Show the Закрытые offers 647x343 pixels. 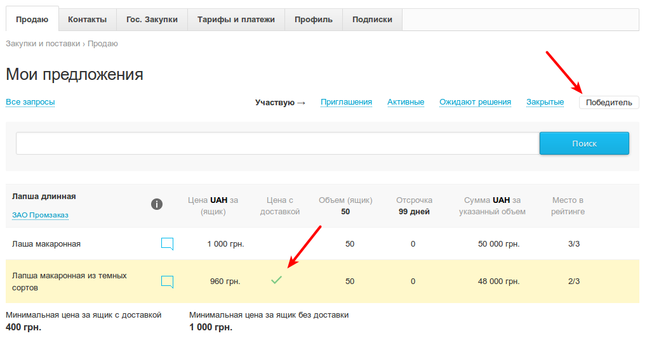(x=545, y=102)
